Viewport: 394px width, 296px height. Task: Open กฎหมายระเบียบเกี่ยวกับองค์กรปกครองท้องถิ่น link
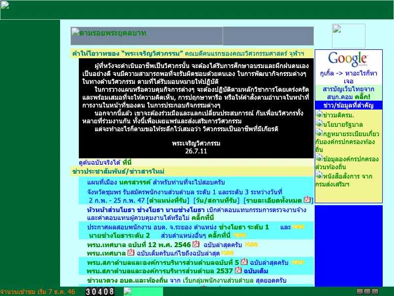347,142
